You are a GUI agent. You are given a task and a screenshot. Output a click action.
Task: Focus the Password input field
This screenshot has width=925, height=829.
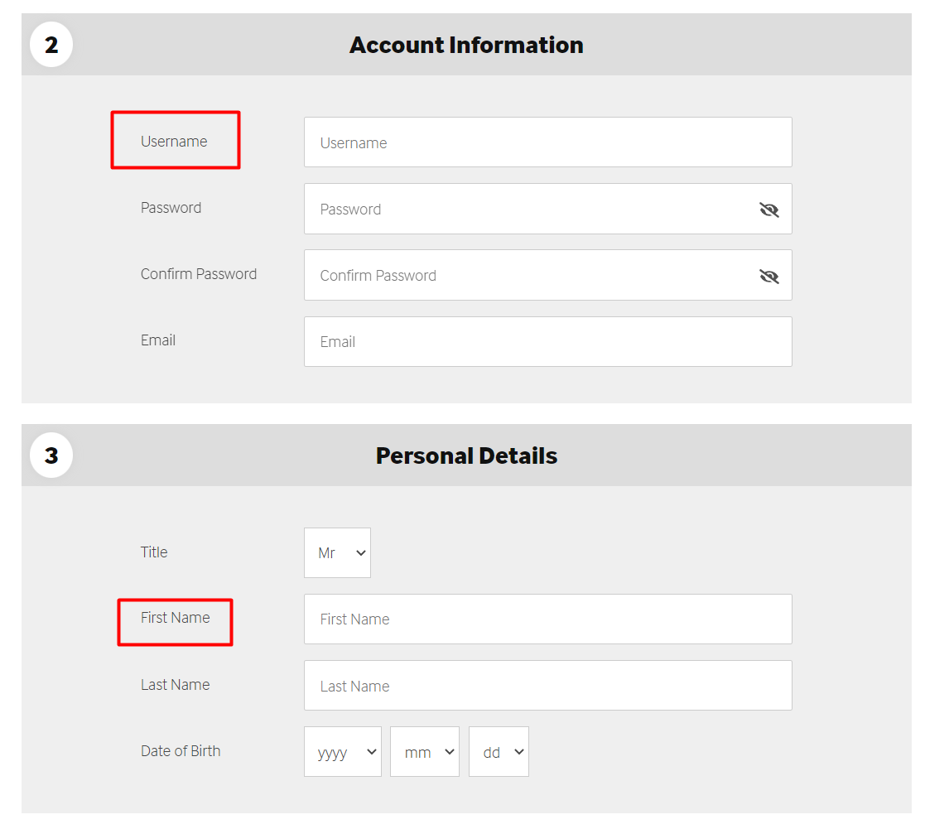530,209
